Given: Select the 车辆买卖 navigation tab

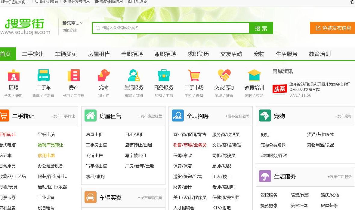Looking at the screenshot, I should point(66,54).
